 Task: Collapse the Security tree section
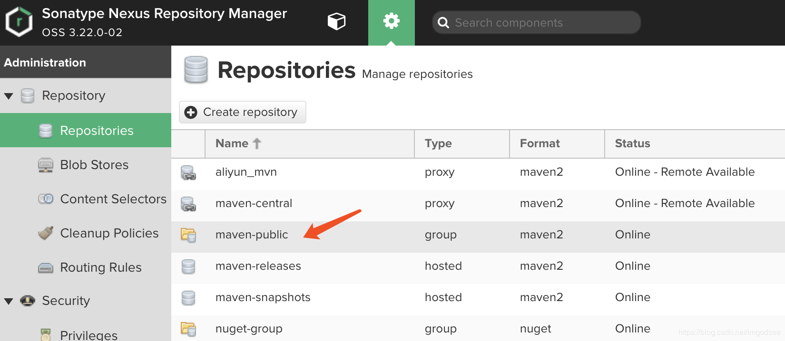coord(9,301)
